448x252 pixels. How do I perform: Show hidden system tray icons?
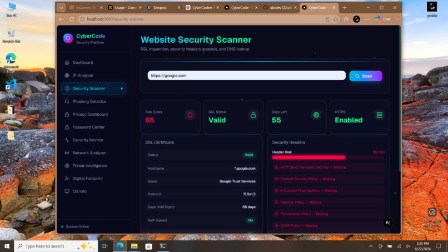click(x=371, y=246)
